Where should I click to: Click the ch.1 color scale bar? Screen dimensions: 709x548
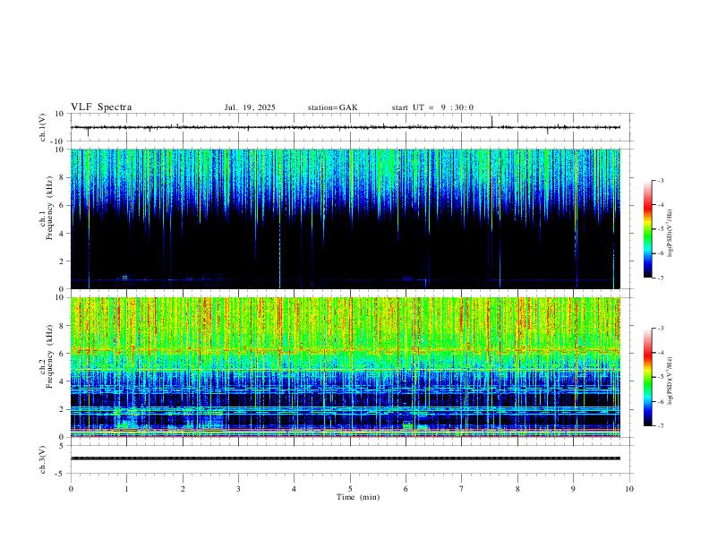pyautogui.click(x=647, y=229)
